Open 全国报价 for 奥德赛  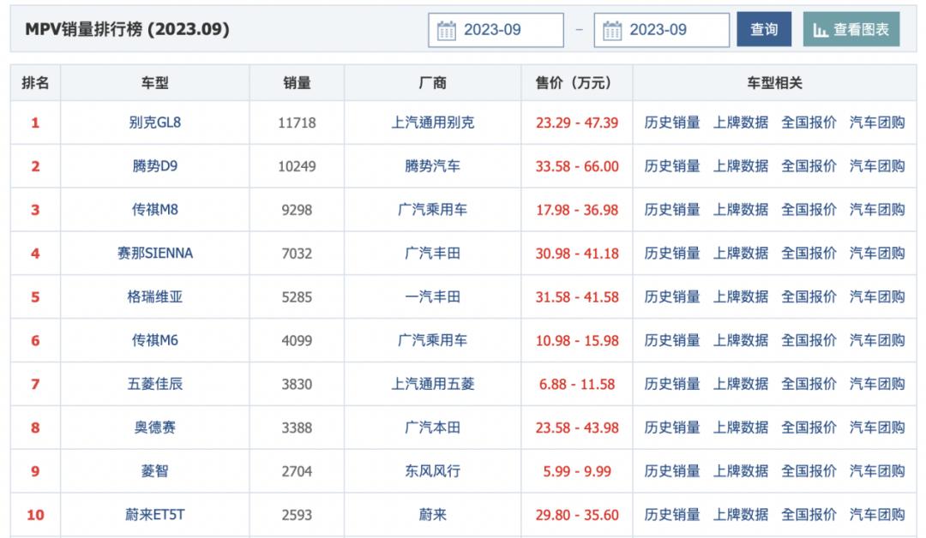(x=809, y=427)
